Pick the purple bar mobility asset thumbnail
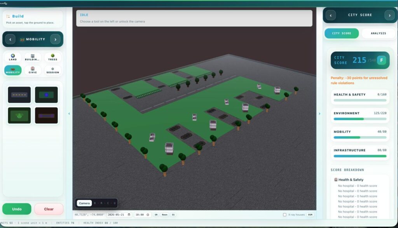398x228 pixels. pos(46,116)
